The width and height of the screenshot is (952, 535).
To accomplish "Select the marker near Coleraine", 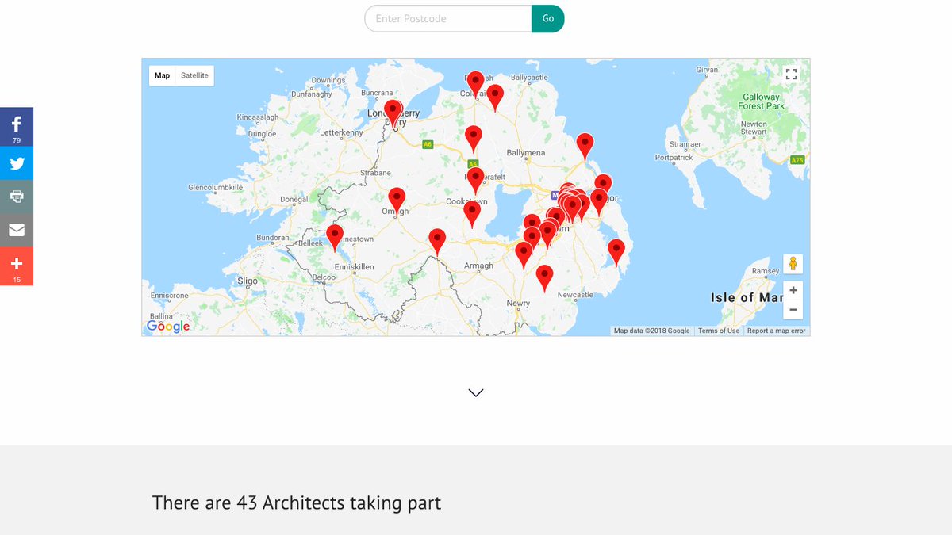I will pos(475,80).
